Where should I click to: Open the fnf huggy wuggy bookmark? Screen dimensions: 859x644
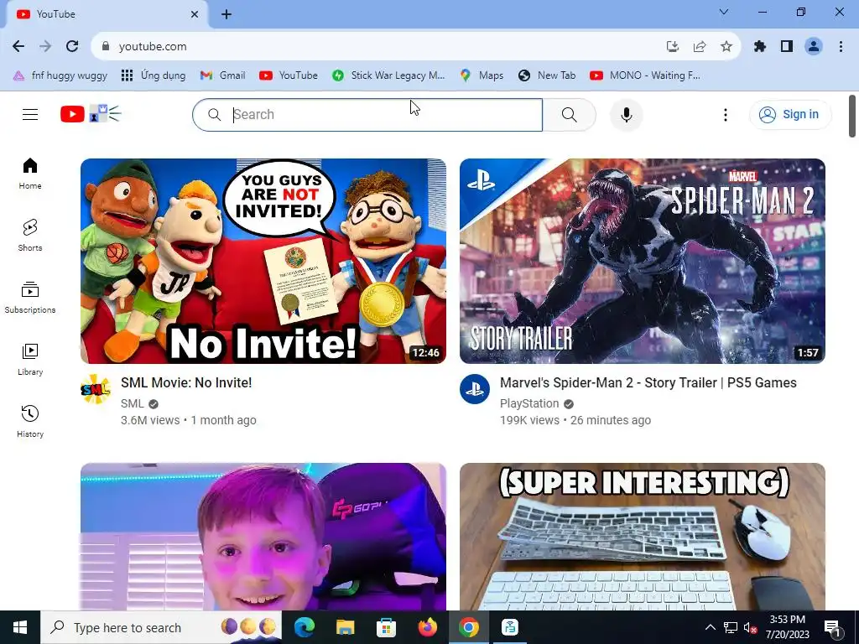coord(60,75)
